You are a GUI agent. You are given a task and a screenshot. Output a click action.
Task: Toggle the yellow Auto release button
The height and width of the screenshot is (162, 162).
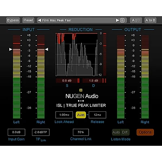pos(81,115)
